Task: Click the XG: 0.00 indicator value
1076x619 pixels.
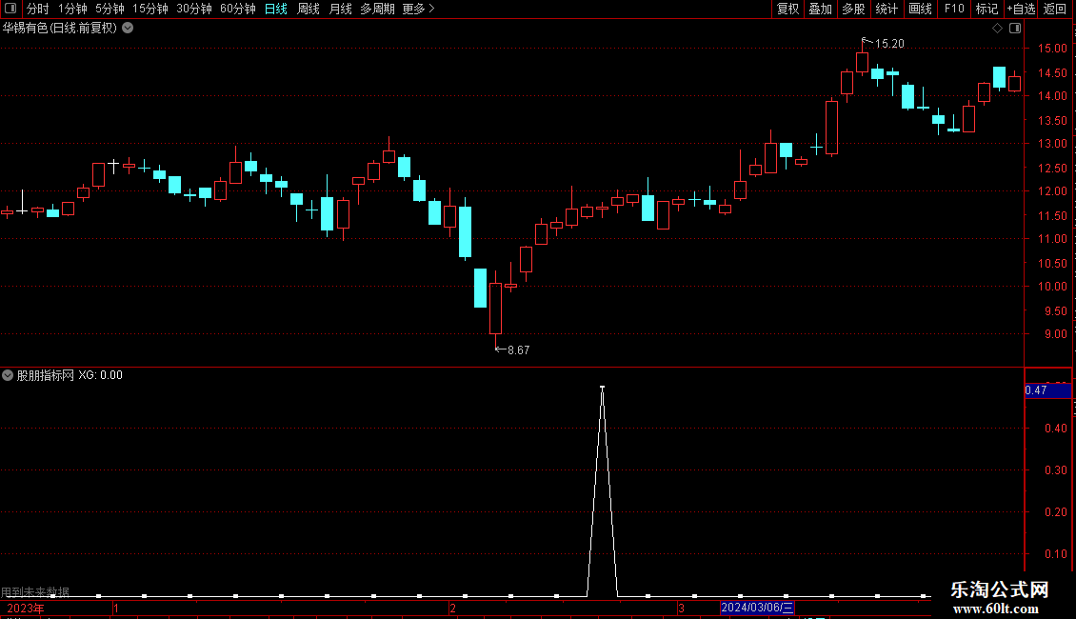Action: 100,375
